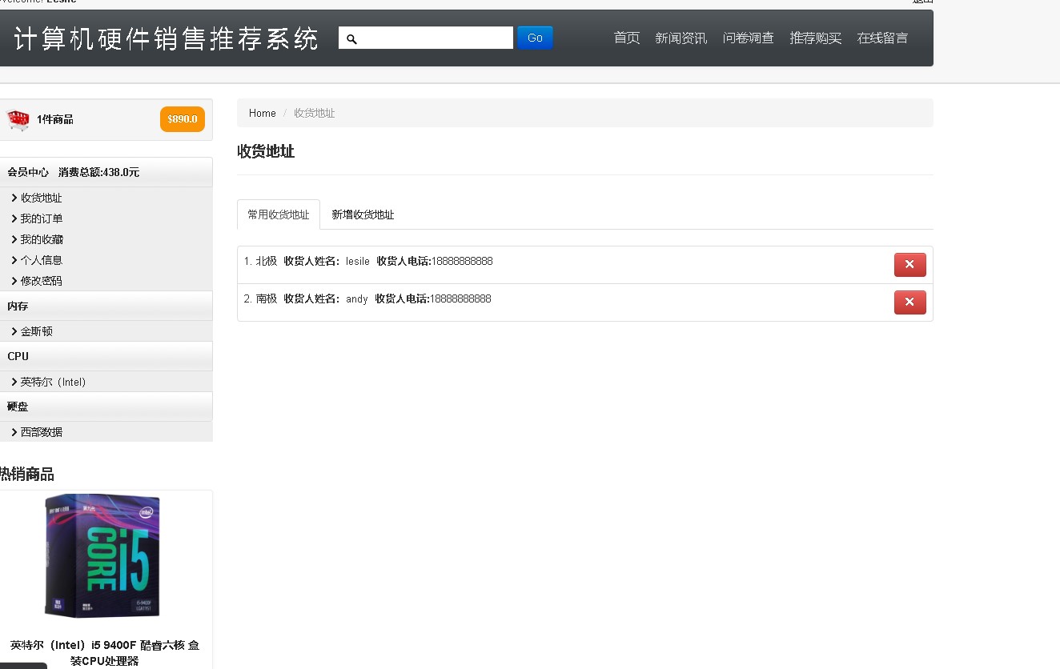
Task: Switch to the 新增收货地址 tab
Action: (x=363, y=214)
